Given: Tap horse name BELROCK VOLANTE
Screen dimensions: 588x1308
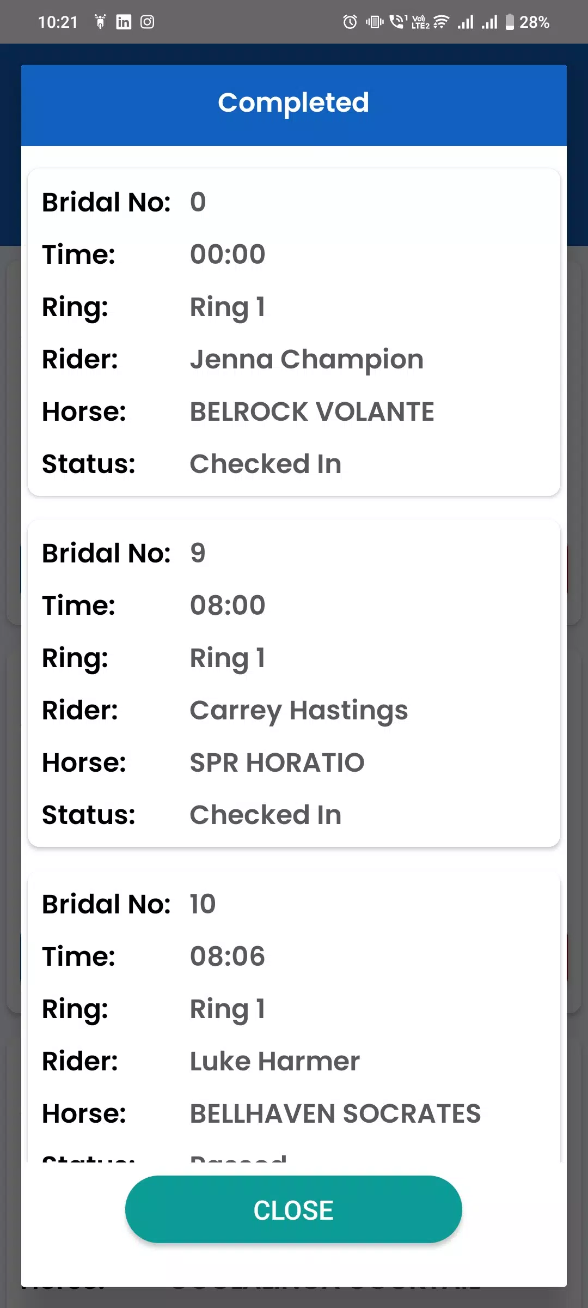Looking at the screenshot, I should (312, 412).
